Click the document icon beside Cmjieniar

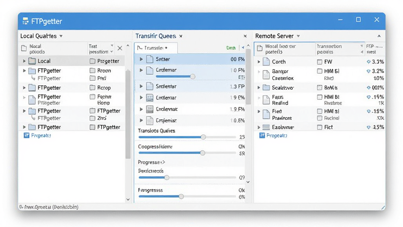coord(150,121)
